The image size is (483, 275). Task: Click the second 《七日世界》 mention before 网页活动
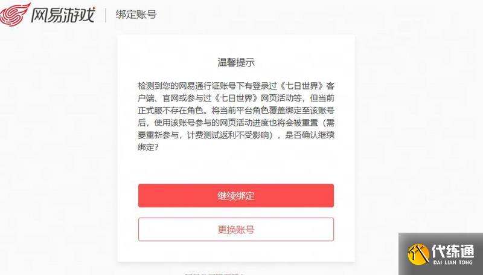point(236,98)
